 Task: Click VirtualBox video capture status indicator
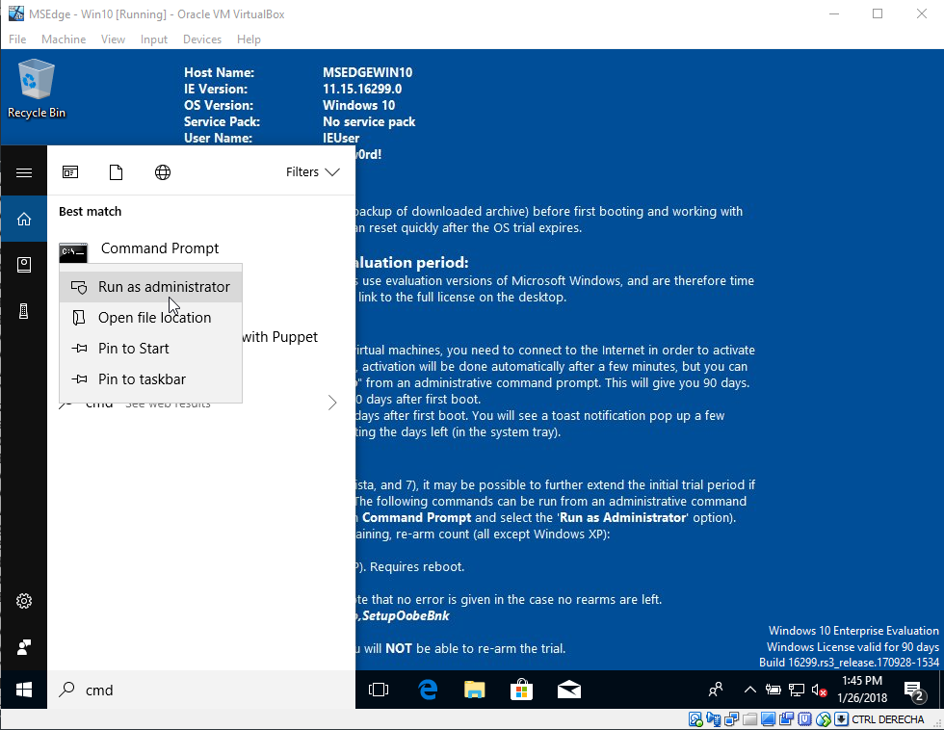(x=787, y=719)
